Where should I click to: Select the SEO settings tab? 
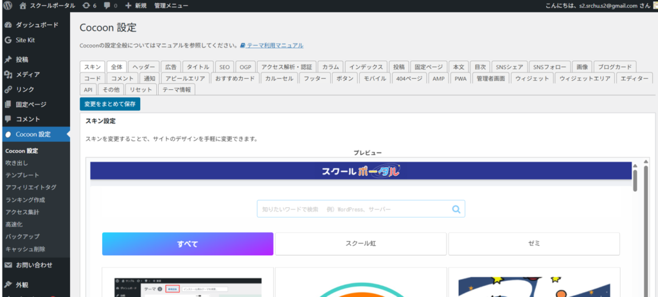[x=224, y=67]
